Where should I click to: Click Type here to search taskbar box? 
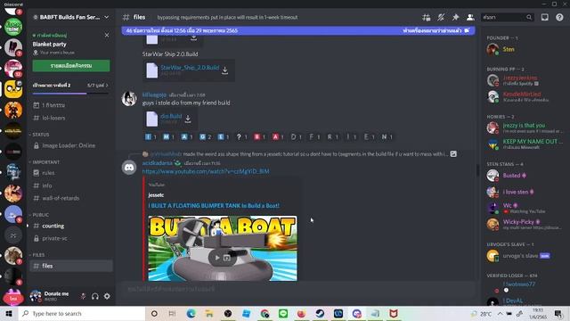(x=82, y=313)
